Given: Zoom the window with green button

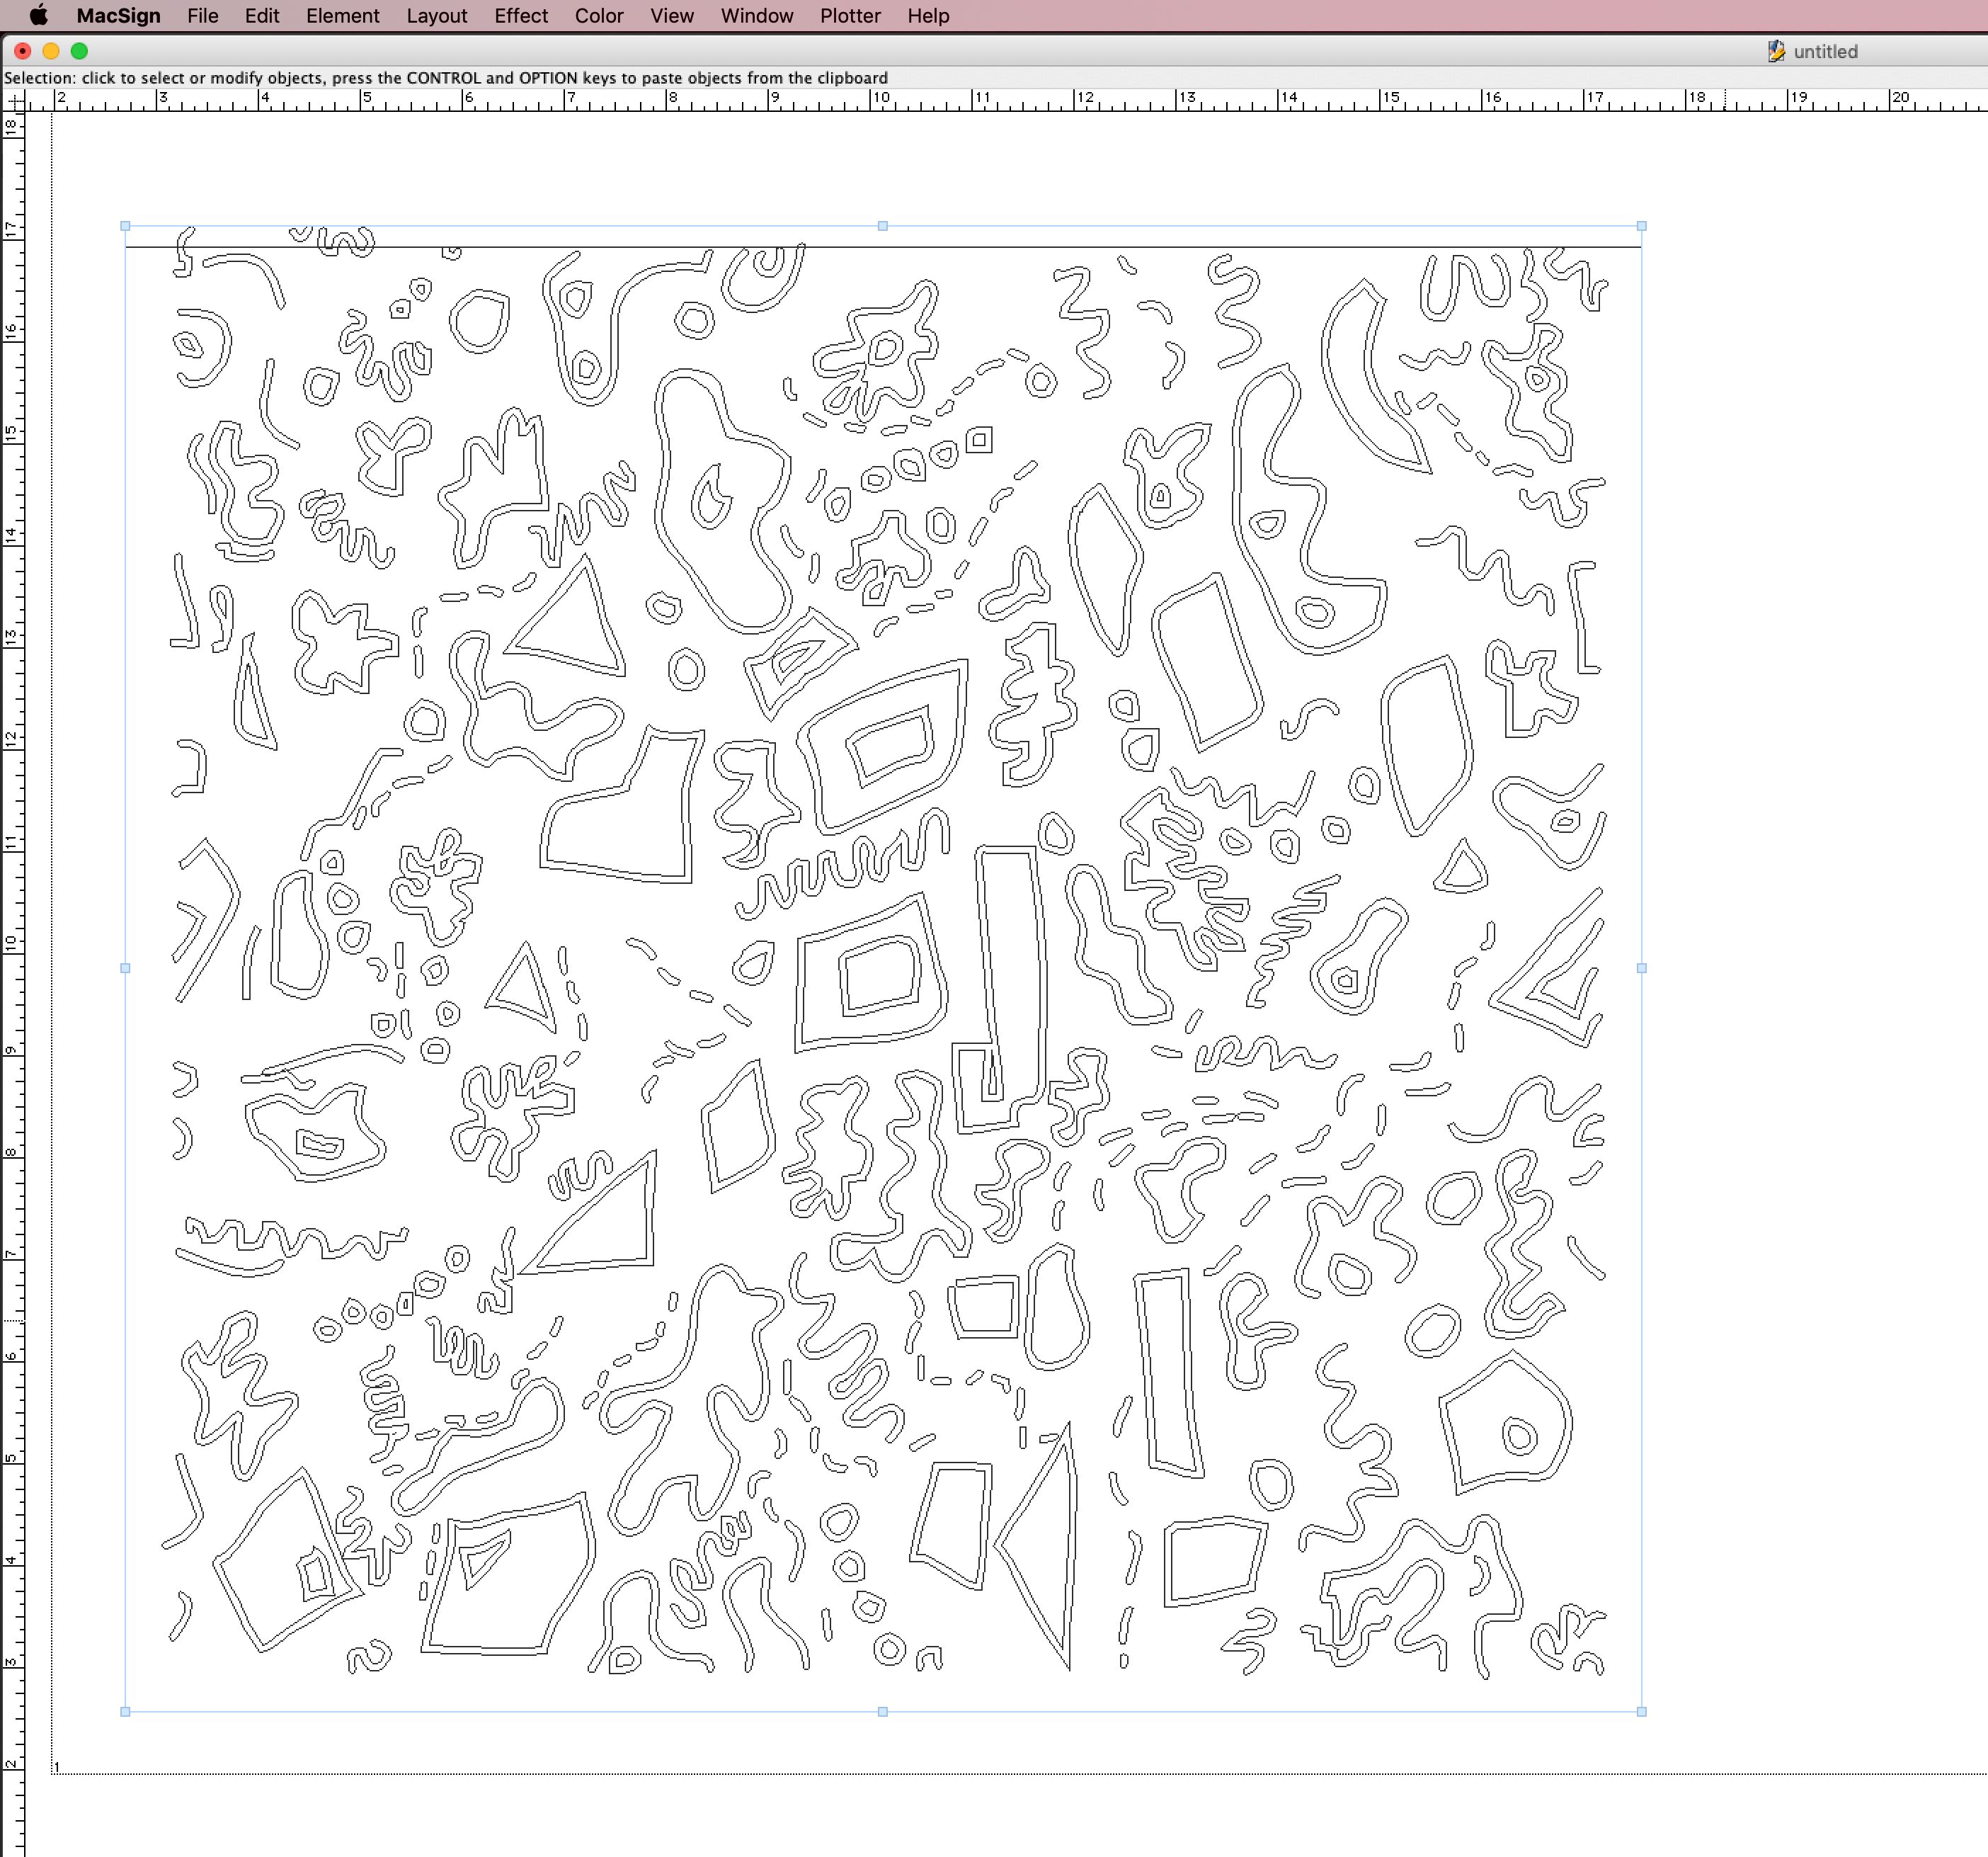Looking at the screenshot, I should click(x=79, y=51).
